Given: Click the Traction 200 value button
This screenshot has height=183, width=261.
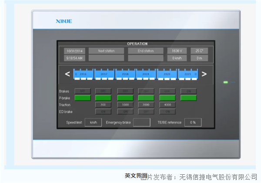Looking at the screenshot, I should pos(103,105).
